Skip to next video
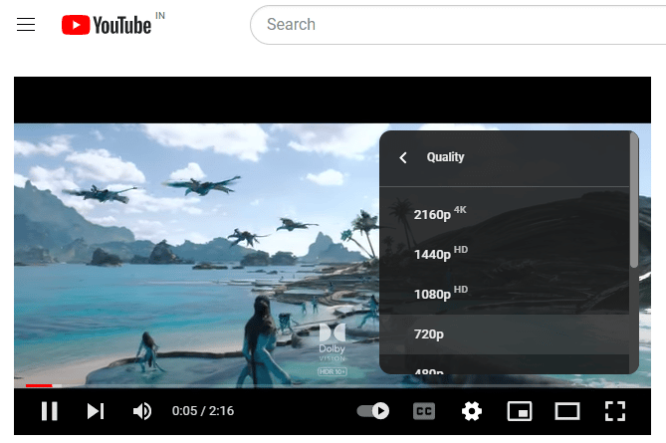The height and width of the screenshot is (443, 666). 96,411
